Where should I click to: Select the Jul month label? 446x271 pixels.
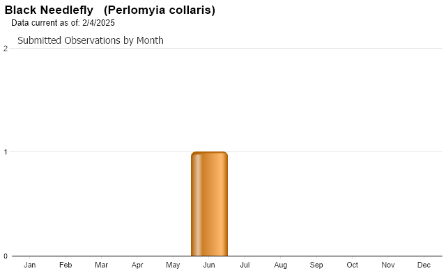245,265
